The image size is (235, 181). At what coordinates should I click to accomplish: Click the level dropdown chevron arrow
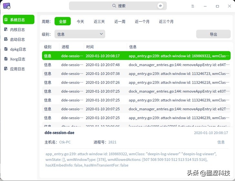(x=101, y=34)
